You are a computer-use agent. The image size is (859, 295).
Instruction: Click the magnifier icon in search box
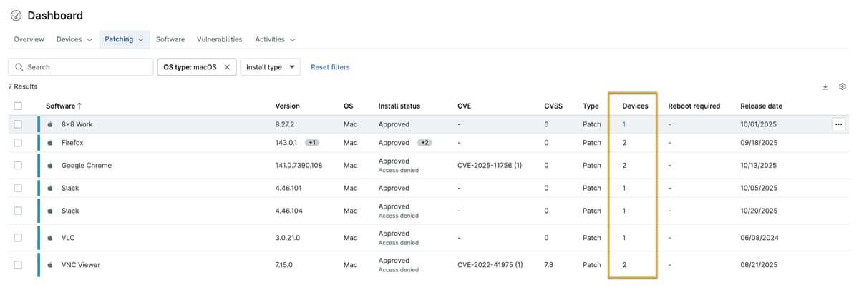click(x=19, y=67)
